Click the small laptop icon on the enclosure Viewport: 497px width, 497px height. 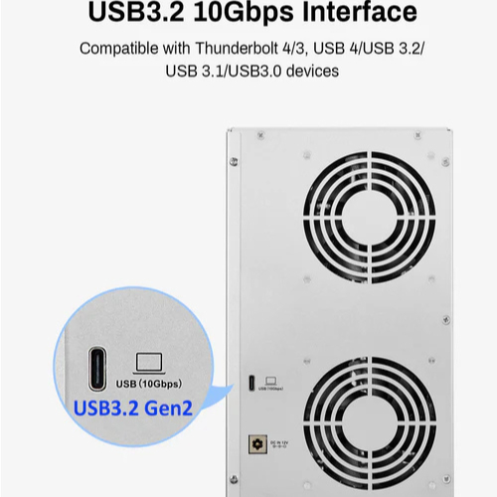(x=271, y=381)
